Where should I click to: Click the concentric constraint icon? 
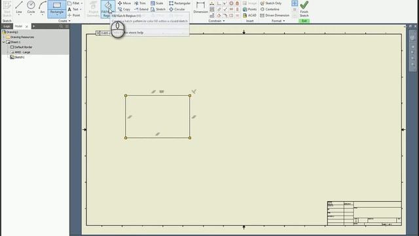point(231,3)
